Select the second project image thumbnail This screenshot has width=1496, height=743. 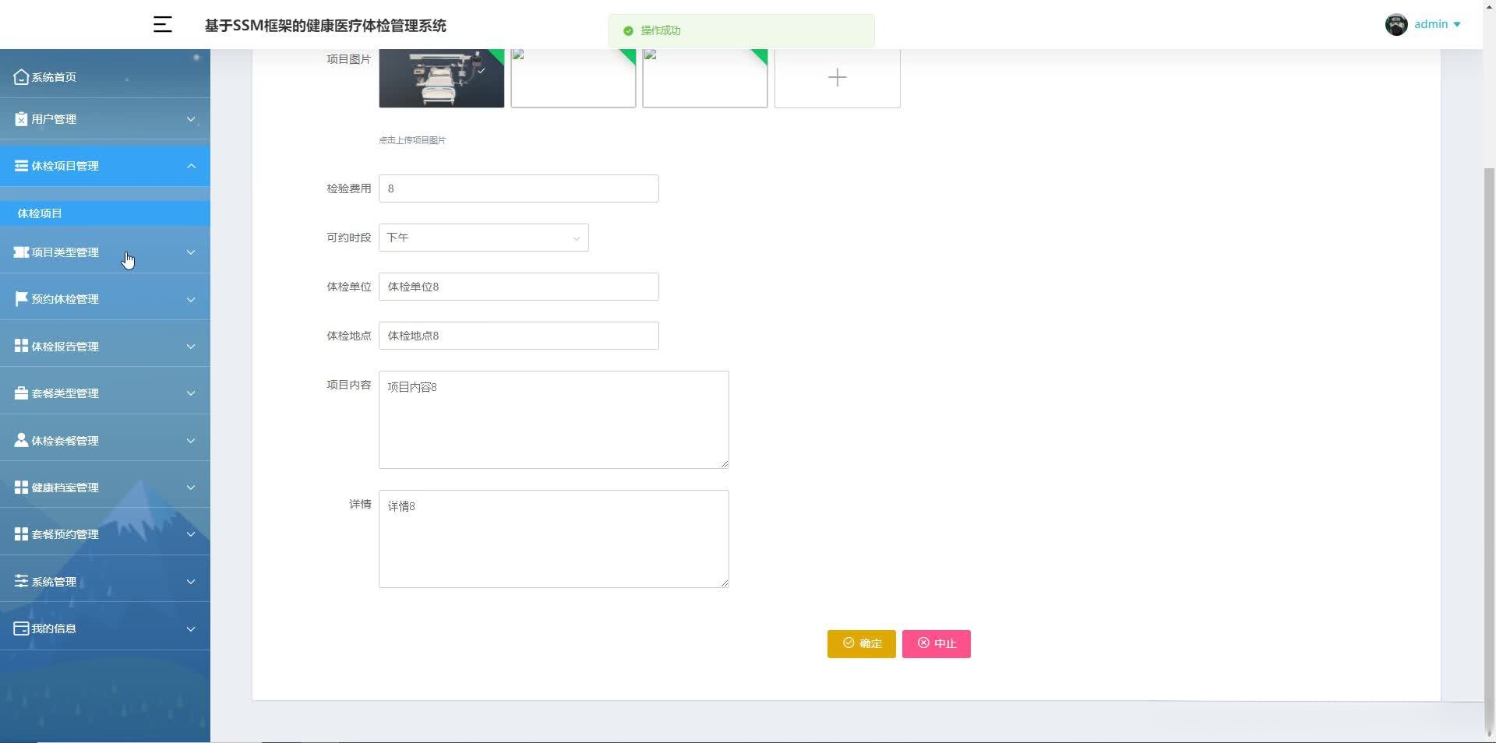tap(573, 78)
